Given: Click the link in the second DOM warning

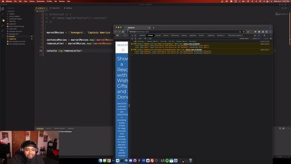Looking at the screenshot, I should (194, 50).
